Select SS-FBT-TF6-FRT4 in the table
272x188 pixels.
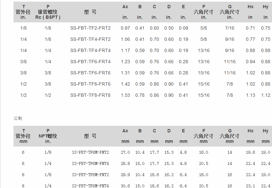(x=90, y=62)
